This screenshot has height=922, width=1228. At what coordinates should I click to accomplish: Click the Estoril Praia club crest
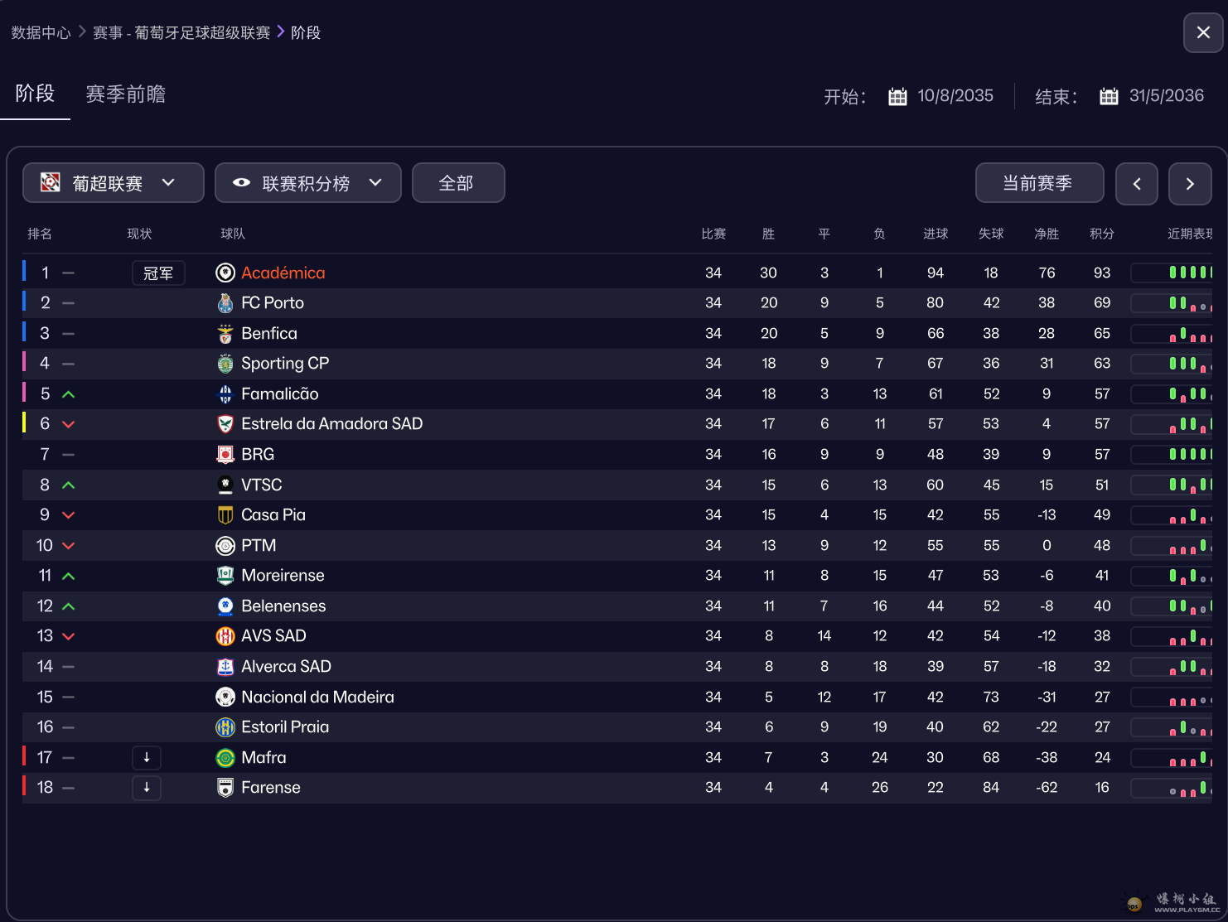[x=225, y=727]
